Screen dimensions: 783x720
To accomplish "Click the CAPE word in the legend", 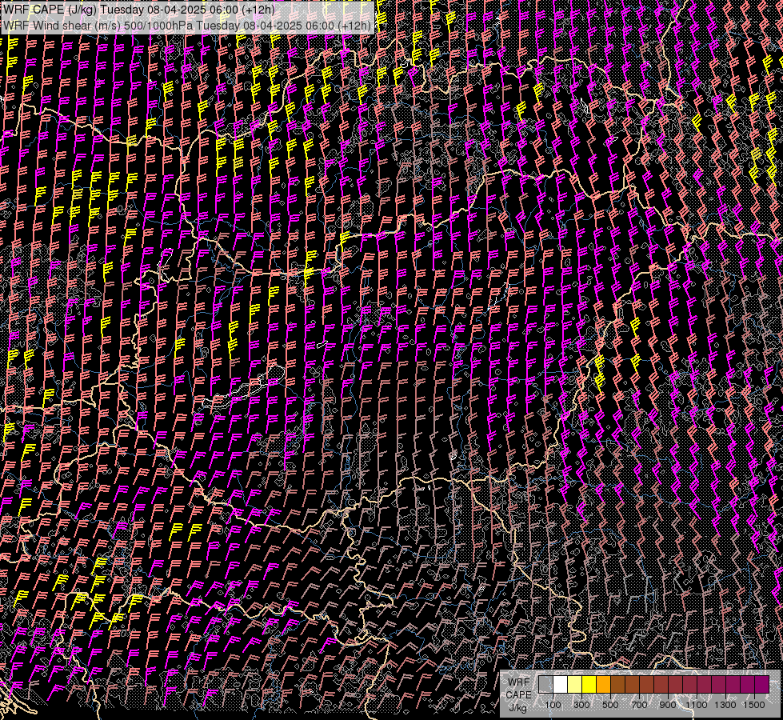I will [x=519, y=694].
